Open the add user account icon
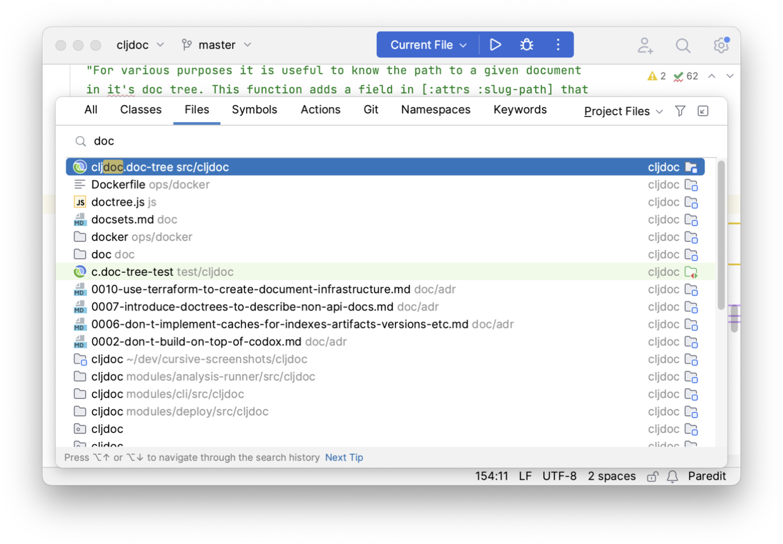The height and width of the screenshot is (544, 783). pos(645,45)
